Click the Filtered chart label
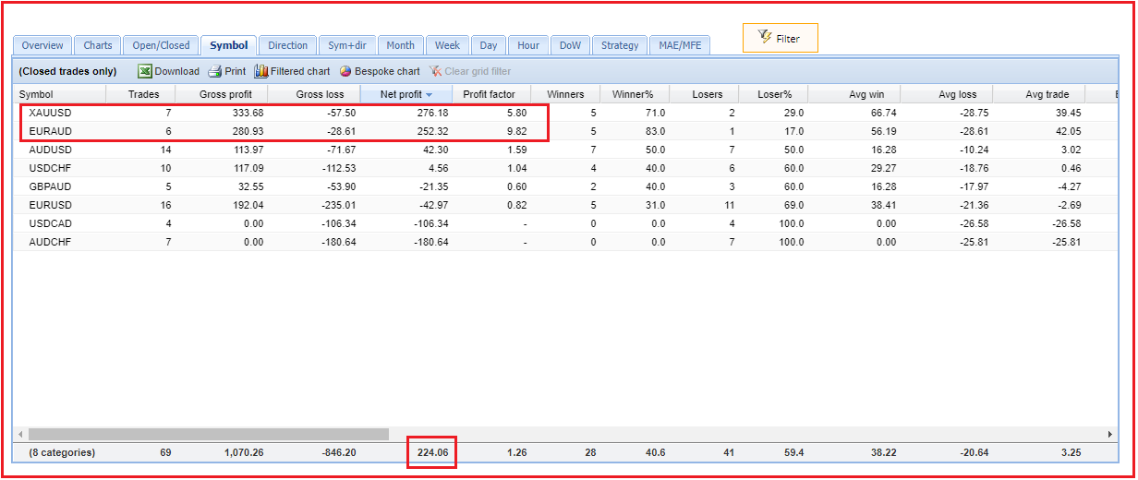Screen dimensions: 1138x480 tap(300, 71)
